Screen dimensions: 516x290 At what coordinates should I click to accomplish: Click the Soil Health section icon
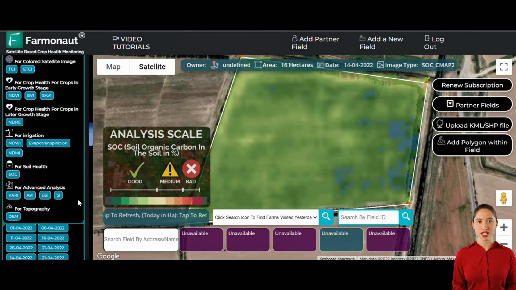[x=9, y=164]
